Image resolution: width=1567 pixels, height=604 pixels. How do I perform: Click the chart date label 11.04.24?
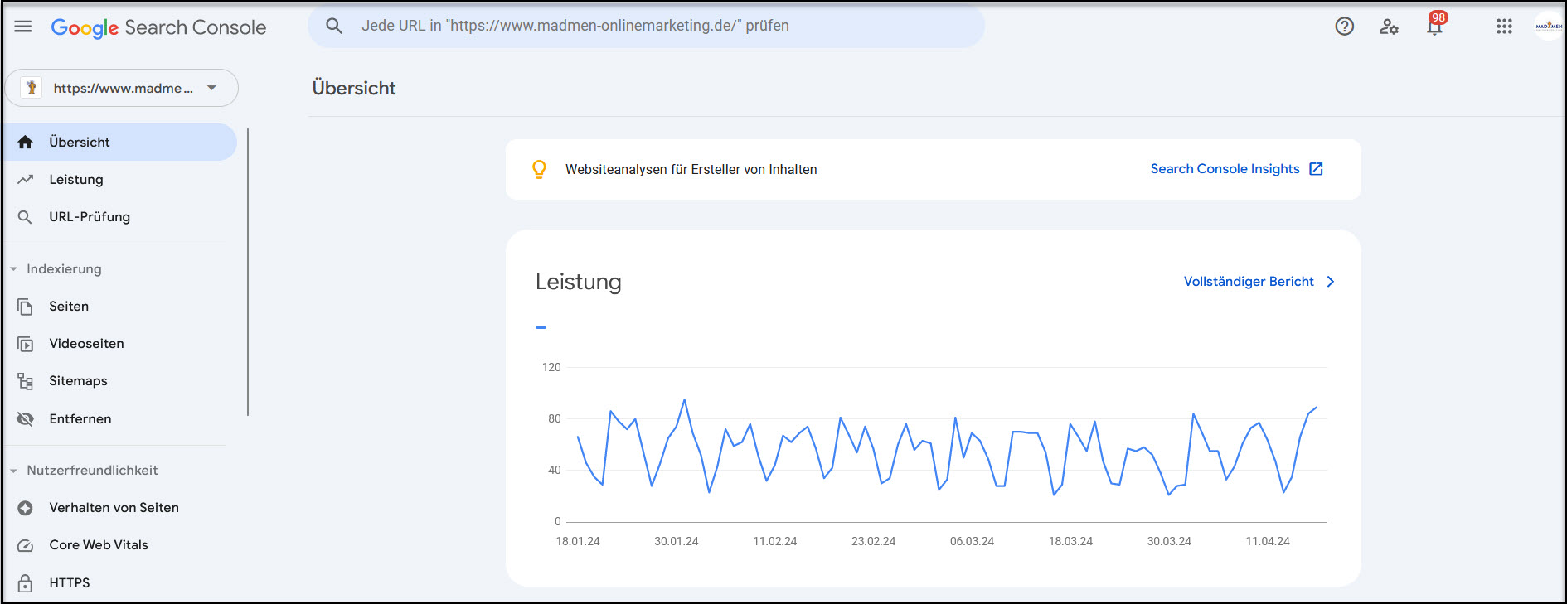click(1268, 541)
